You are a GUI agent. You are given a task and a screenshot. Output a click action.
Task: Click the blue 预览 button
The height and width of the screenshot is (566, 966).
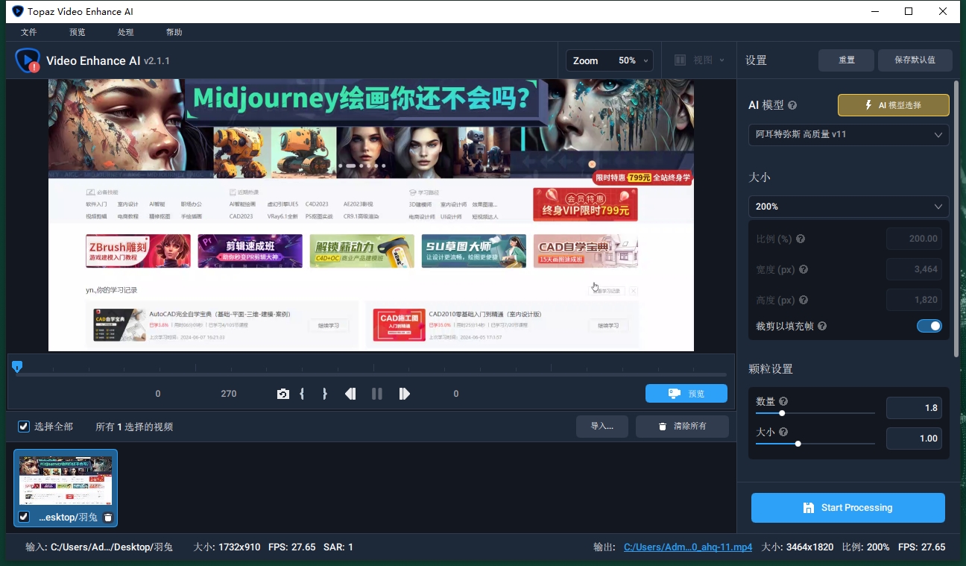[x=686, y=394]
